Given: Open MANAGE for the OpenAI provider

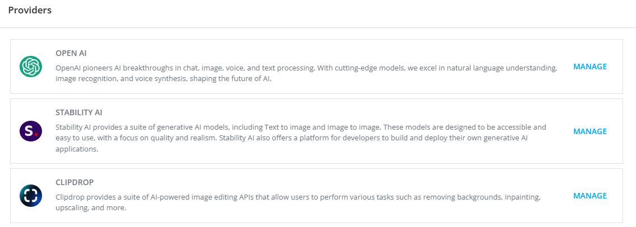Looking at the screenshot, I should tap(590, 67).
